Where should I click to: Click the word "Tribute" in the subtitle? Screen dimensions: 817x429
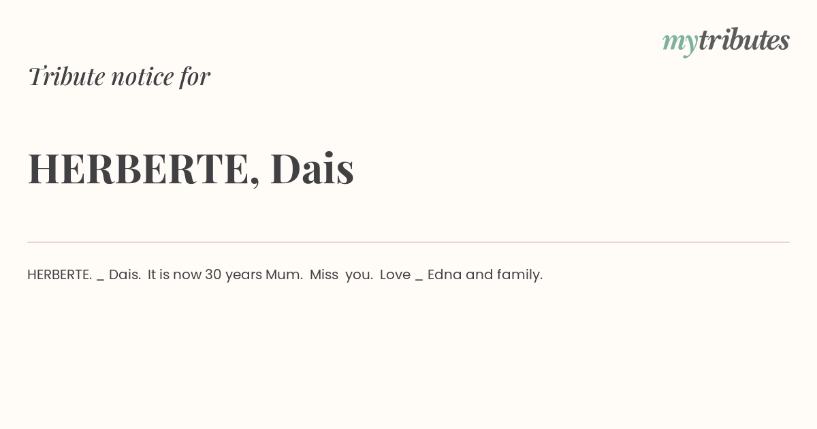click(x=66, y=76)
